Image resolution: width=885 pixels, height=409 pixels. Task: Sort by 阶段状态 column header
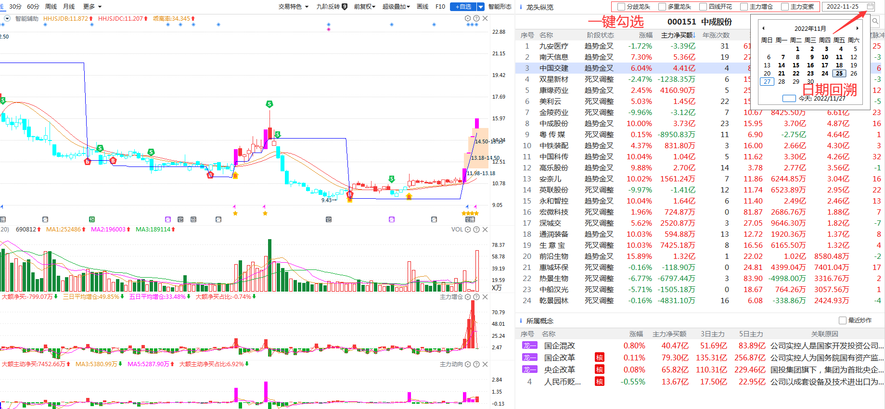(600, 35)
